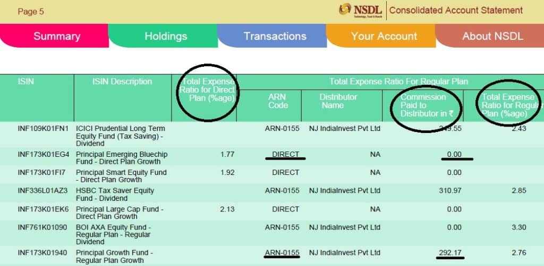Click Commission Paid to Distributor header
The height and width of the screenshot is (266, 544).
coord(427,105)
